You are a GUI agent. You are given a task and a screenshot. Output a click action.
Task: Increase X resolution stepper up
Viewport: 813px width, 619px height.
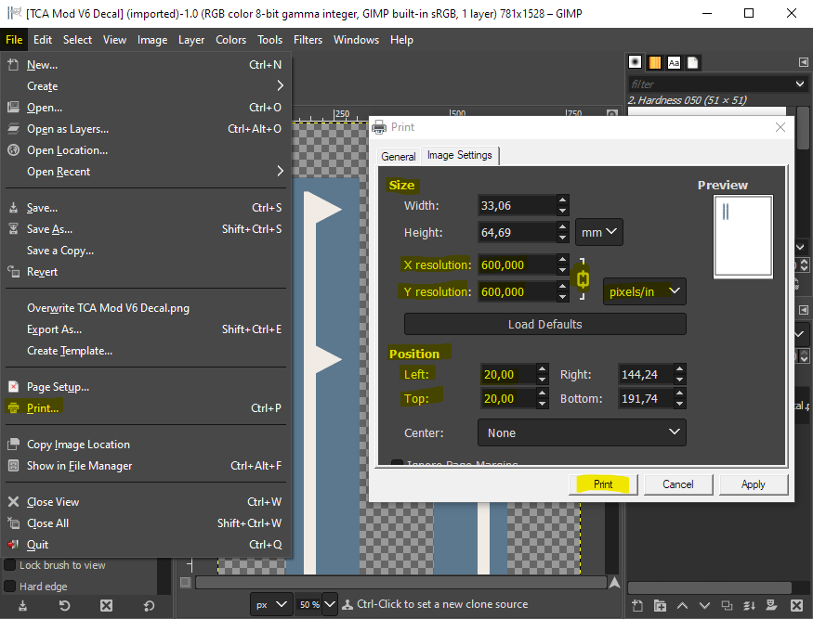(x=562, y=259)
